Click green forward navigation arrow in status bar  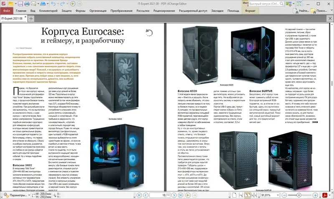point(195,195)
